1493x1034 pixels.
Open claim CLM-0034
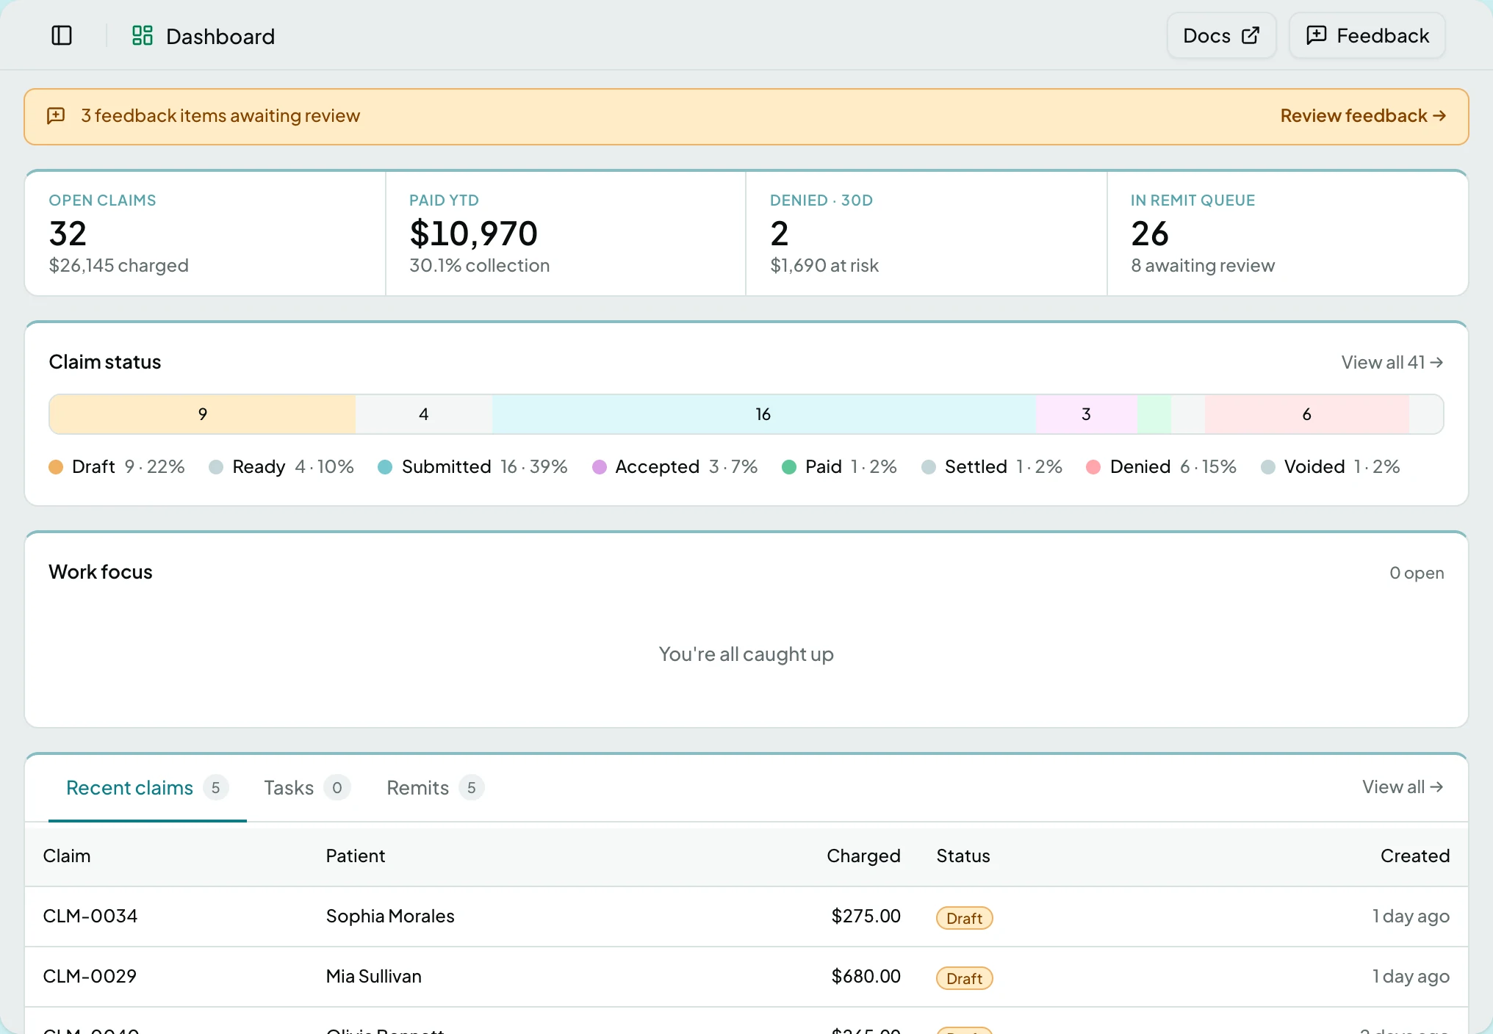click(x=90, y=916)
